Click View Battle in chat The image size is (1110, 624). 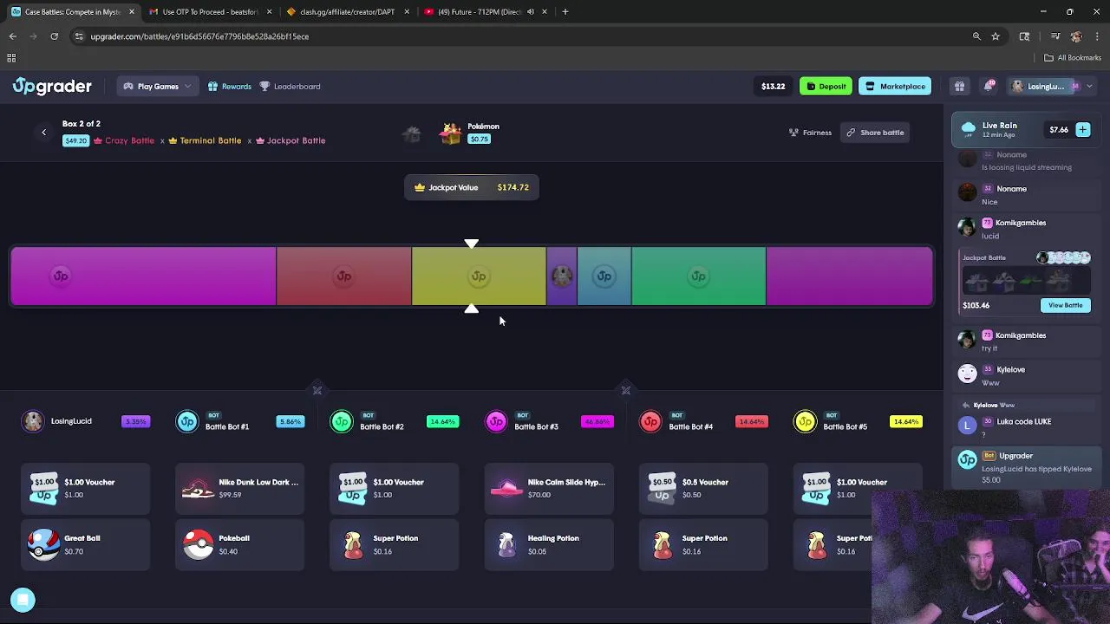1065,305
